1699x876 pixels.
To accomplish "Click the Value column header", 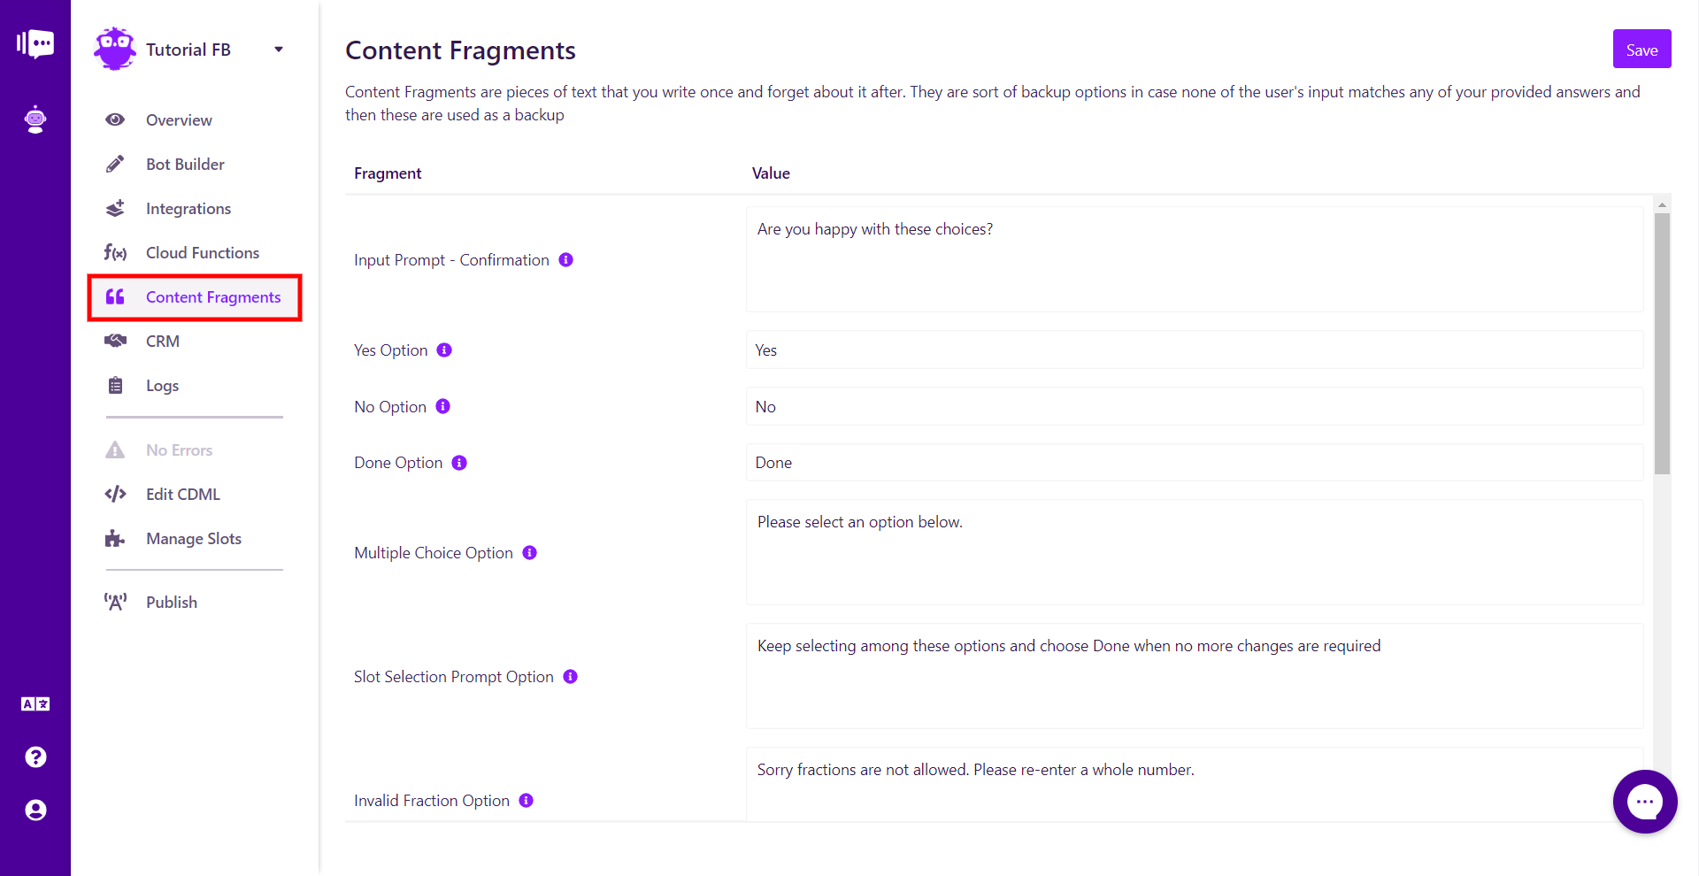I will (771, 173).
